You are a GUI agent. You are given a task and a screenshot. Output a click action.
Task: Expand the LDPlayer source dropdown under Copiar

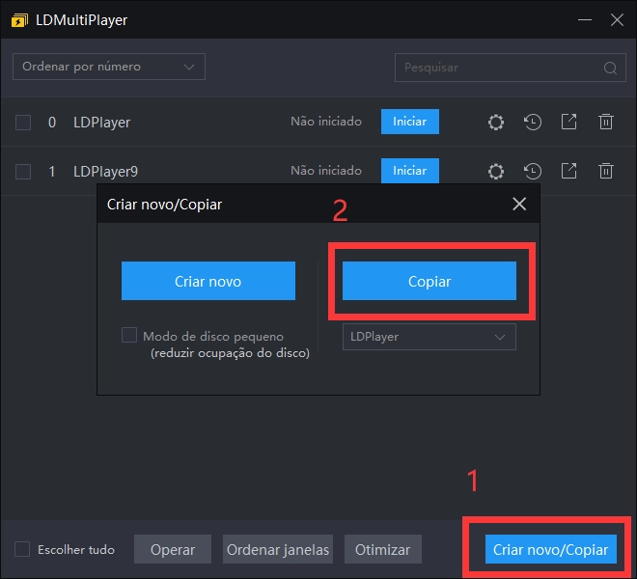[429, 337]
